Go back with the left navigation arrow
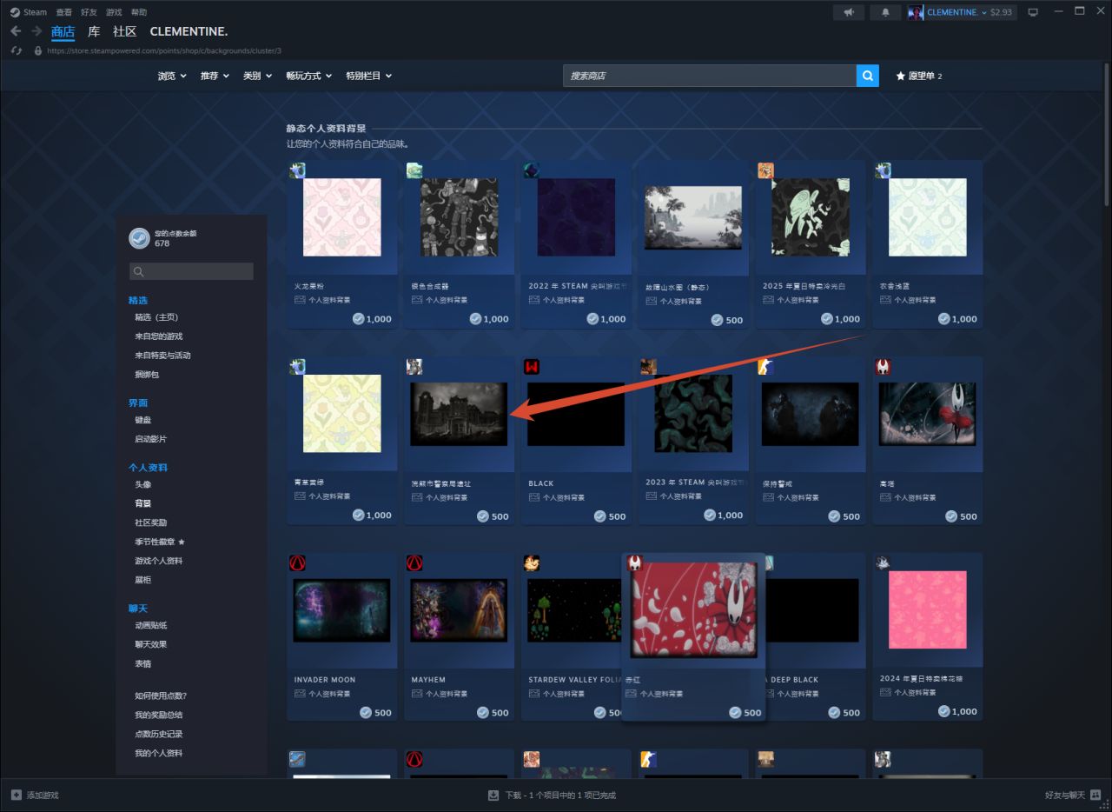The width and height of the screenshot is (1112, 812). point(16,31)
